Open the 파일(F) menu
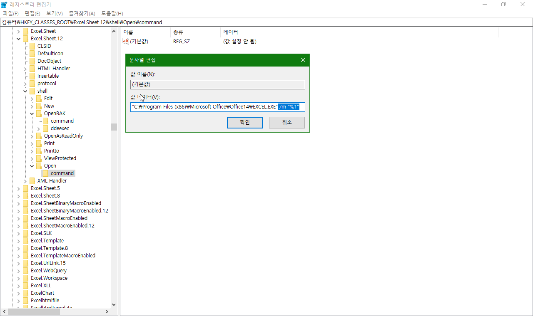The height and width of the screenshot is (316, 533). click(x=11, y=14)
